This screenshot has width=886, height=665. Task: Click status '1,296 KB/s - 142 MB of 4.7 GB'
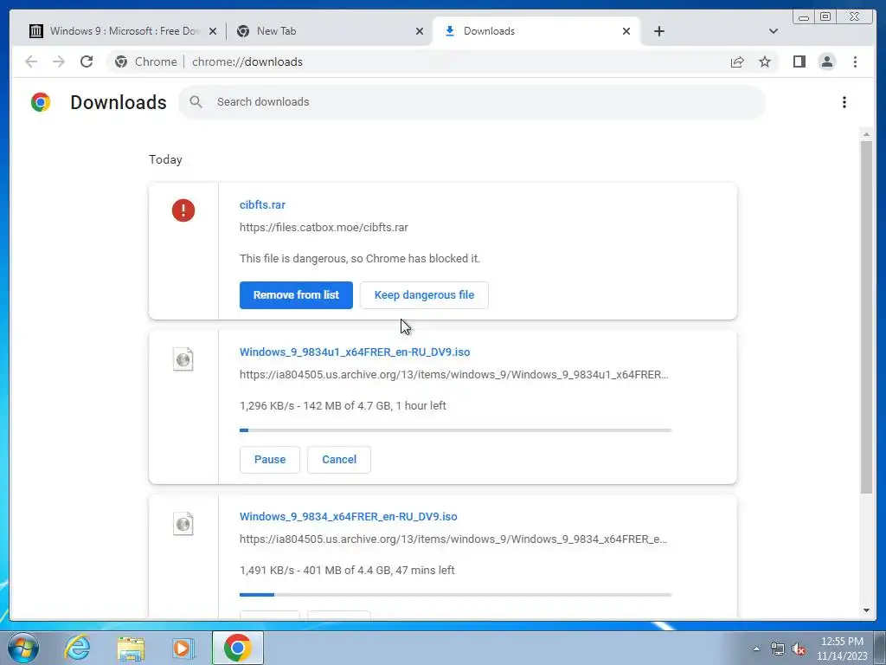pyautogui.click(x=343, y=405)
